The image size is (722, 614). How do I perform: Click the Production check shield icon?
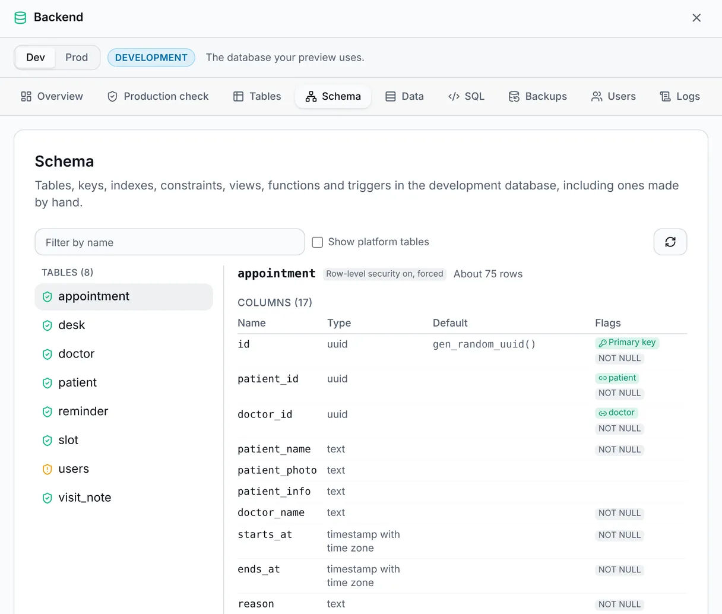click(112, 96)
